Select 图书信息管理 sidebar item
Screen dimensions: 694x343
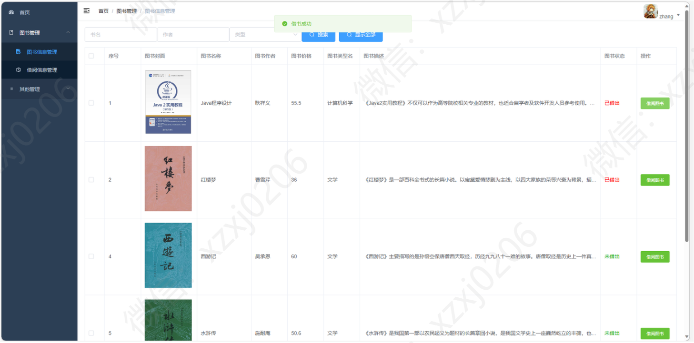coord(39,51)
